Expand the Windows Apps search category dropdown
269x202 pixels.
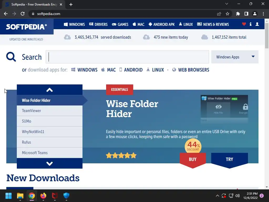[x=235, y=57]
